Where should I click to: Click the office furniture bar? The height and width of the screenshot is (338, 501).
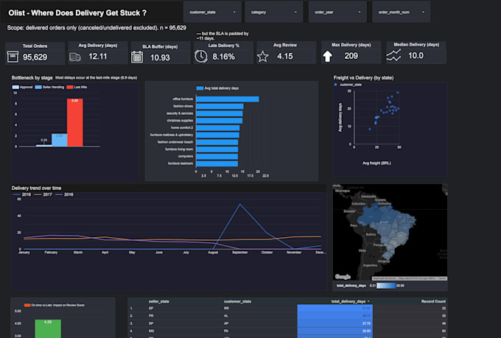point(228,99)
